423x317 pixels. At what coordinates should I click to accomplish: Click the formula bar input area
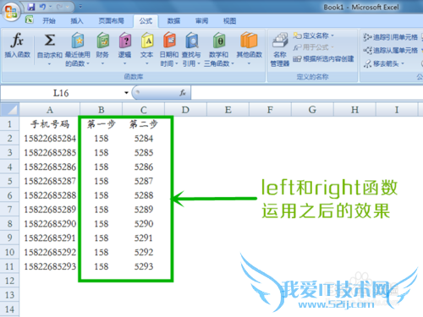[x=307, y=93]
